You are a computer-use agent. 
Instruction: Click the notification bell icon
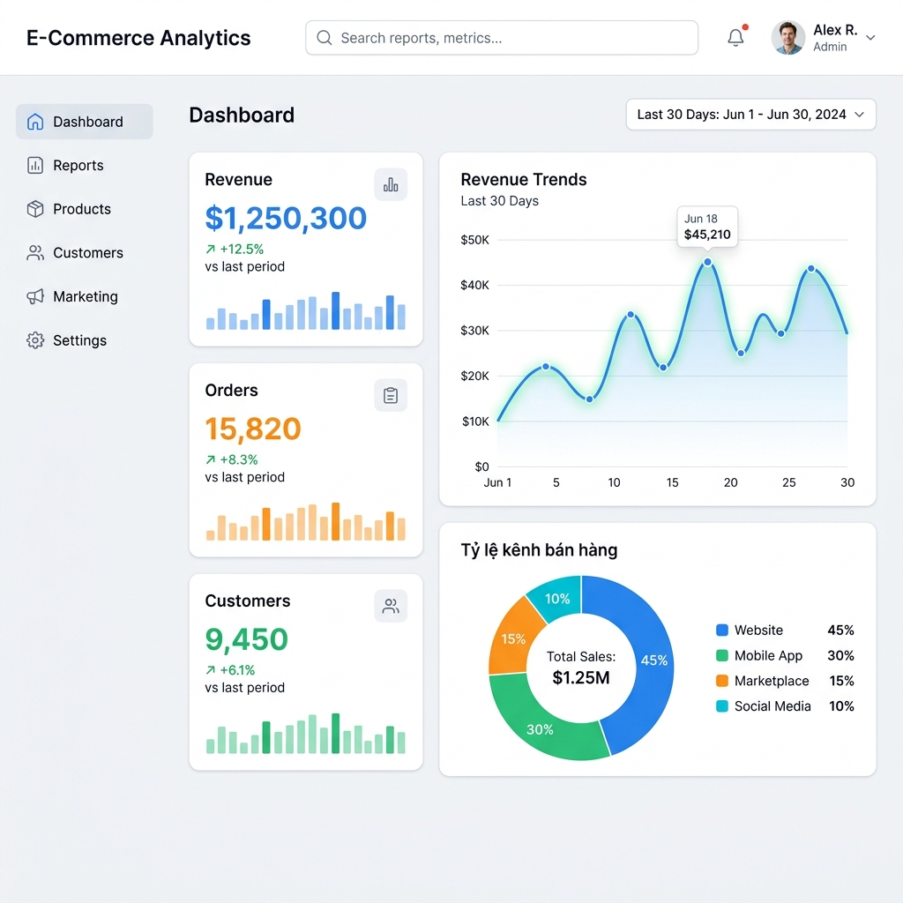click(735, 37)
